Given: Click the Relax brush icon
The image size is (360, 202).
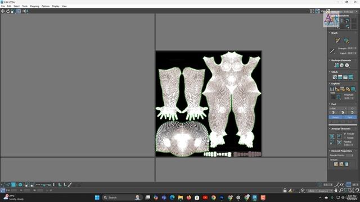Looking at the screenshot, I should [x=346, y=40].
